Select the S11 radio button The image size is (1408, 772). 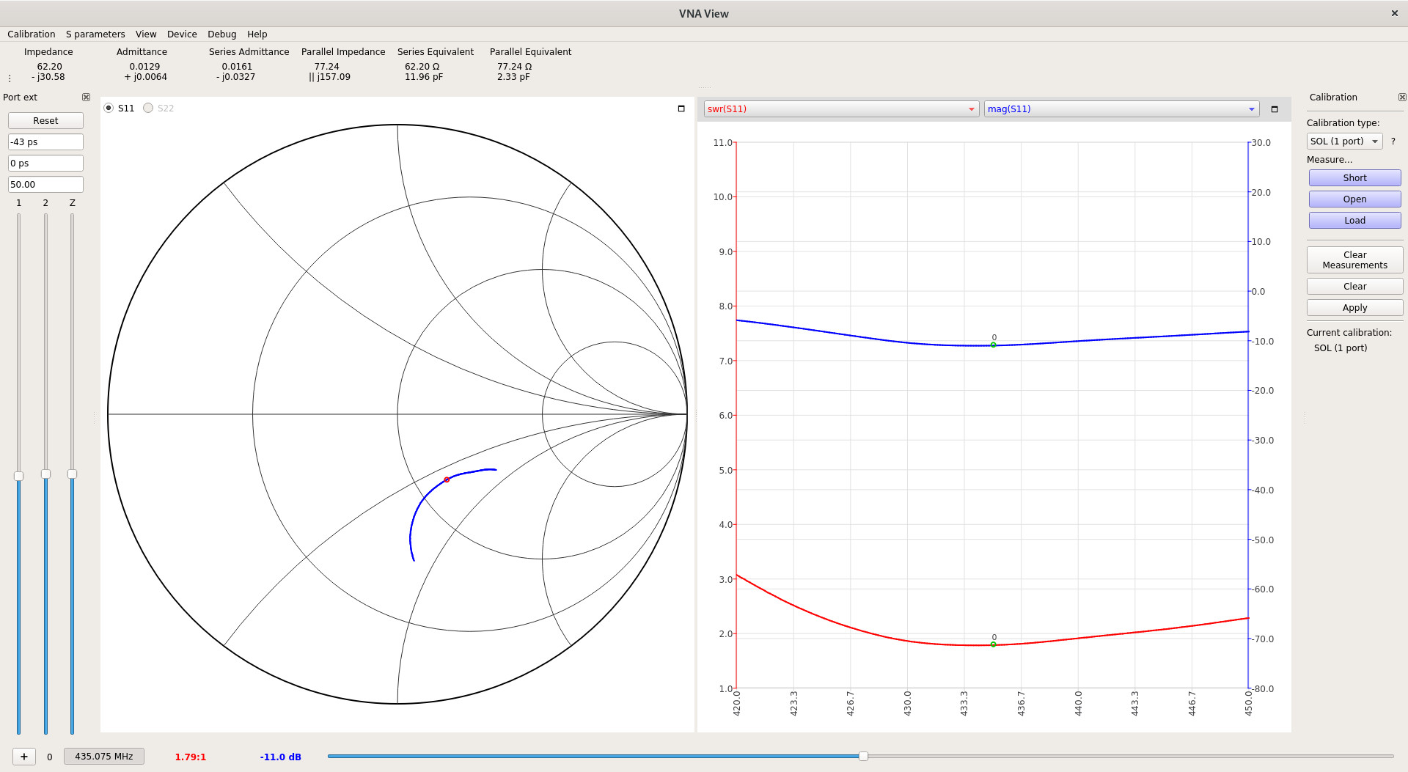pos(109,108)
